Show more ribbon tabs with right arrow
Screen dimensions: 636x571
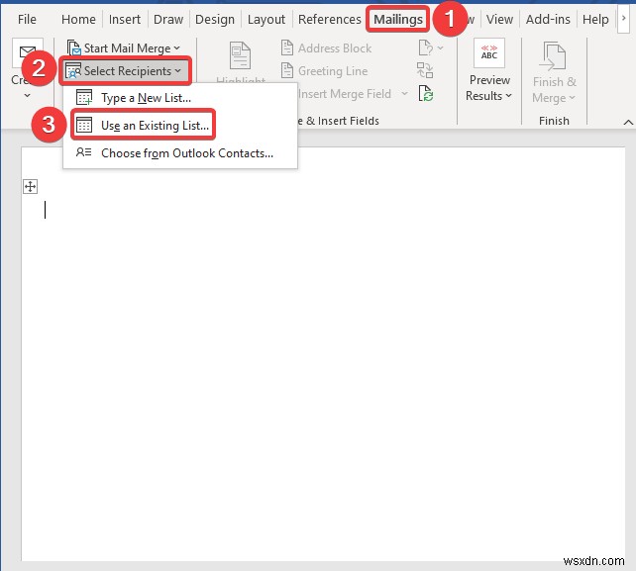623,18
